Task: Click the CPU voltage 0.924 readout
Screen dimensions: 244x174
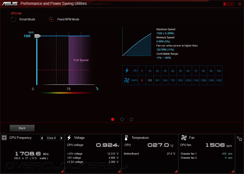Action: click(108, 145)
